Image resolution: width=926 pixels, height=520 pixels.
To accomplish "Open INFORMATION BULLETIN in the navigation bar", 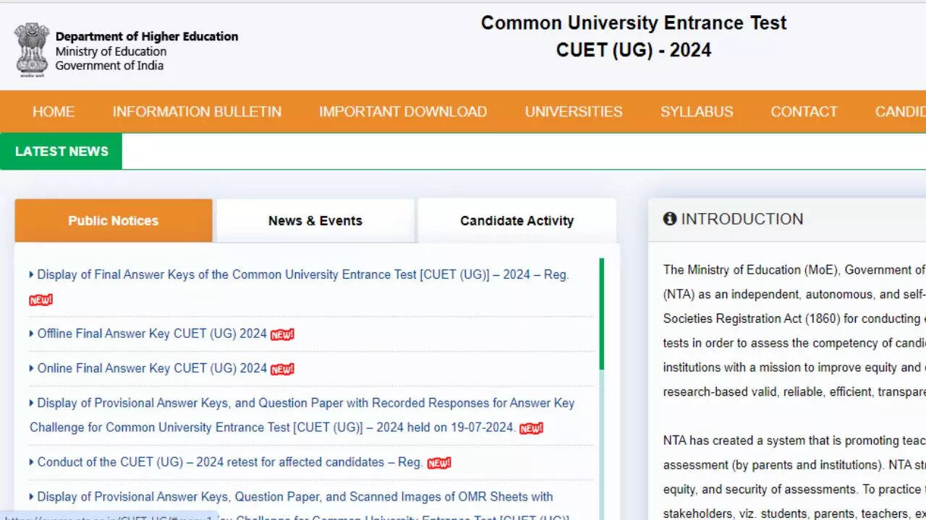I will [197, 111].
